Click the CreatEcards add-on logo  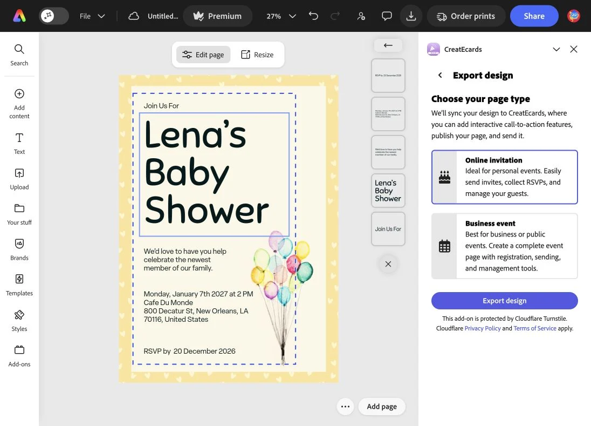pyautogui.click(x=434, y=49)
